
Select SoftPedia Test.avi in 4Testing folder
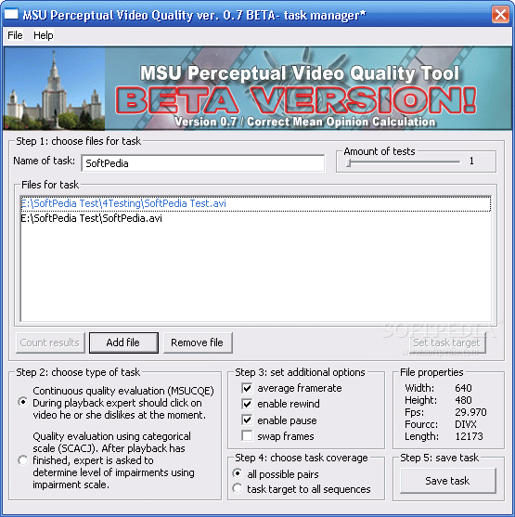coord(255,203)
